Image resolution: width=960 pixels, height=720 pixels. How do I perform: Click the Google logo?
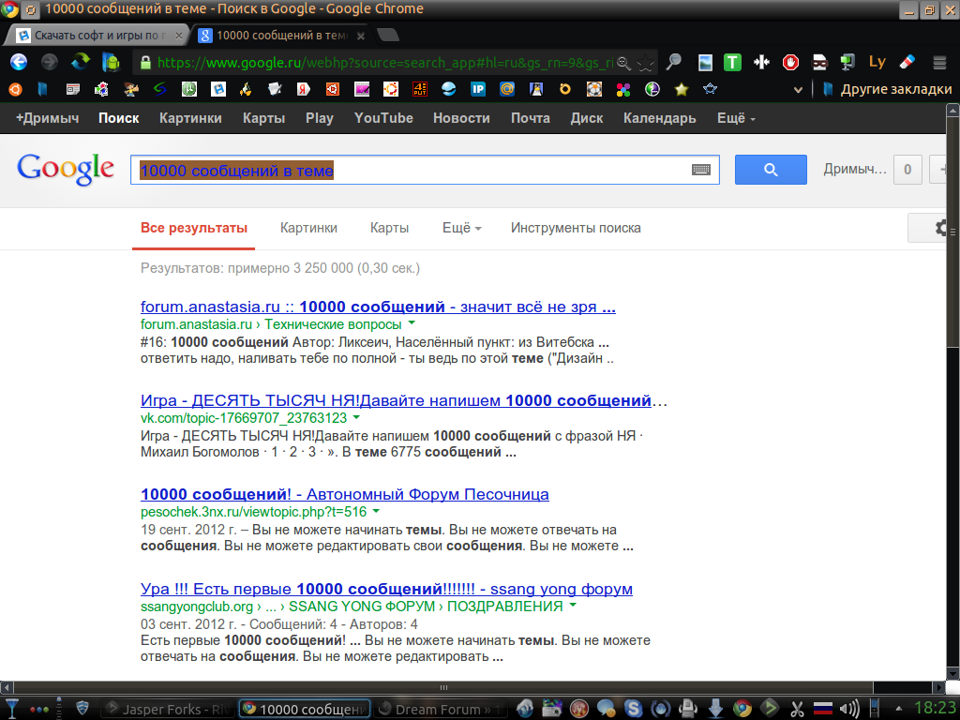click(x=66, y=169)
